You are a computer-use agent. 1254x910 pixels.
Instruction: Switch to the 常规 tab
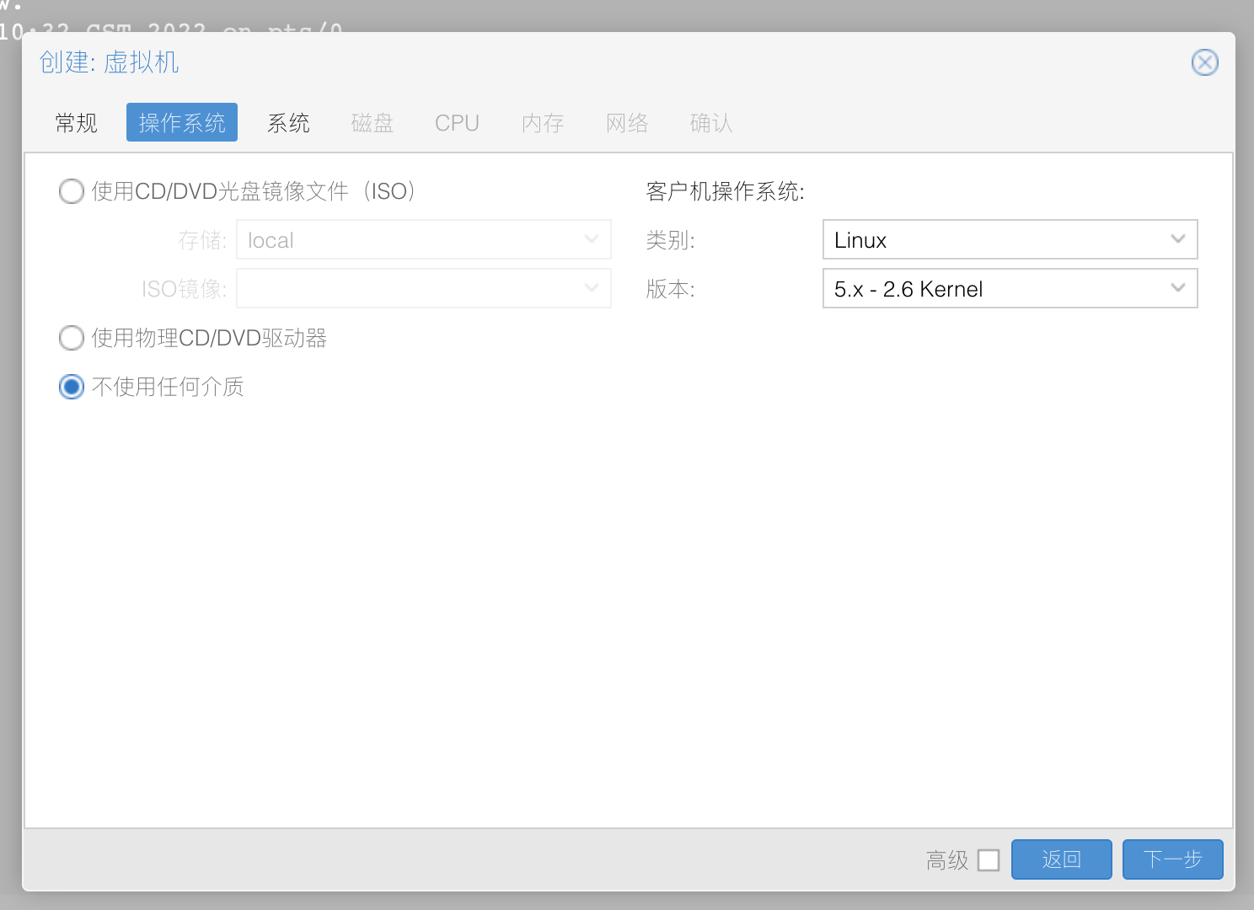(77, 123)
